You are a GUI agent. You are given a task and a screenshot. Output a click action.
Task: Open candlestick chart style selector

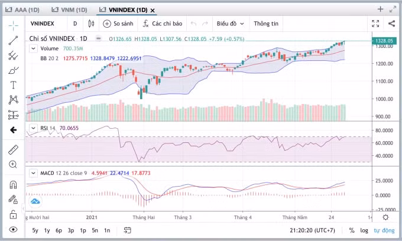click(x=91, y=24)
